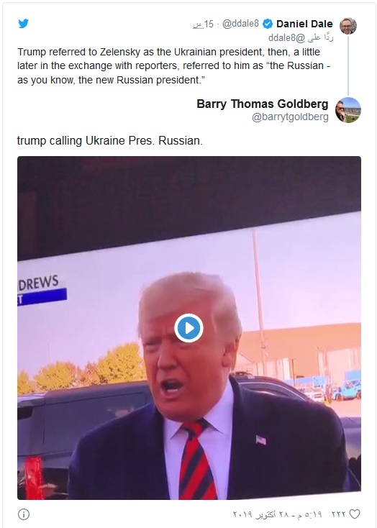Screen dimensions: 377x528
Task: Open Barry Thomas Goldberg's avatar picture
Action: (x=348, y=110)
